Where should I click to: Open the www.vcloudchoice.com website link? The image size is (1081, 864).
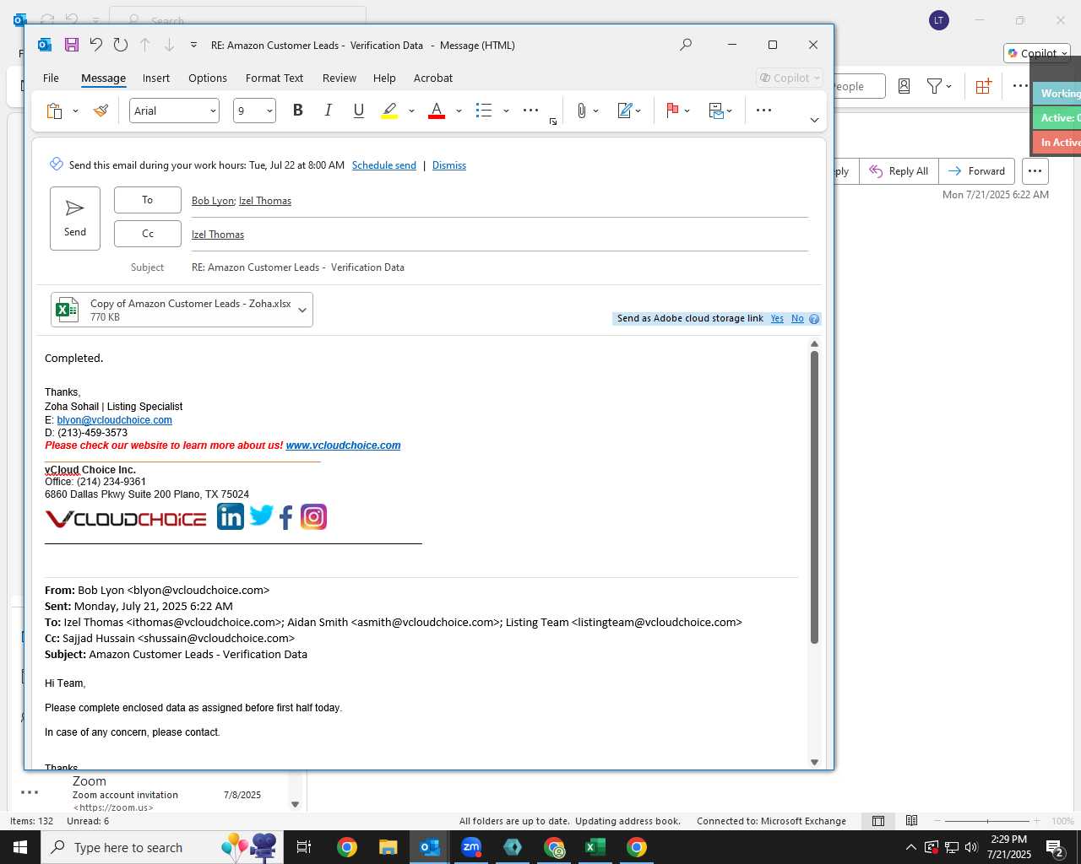(343, 445)
